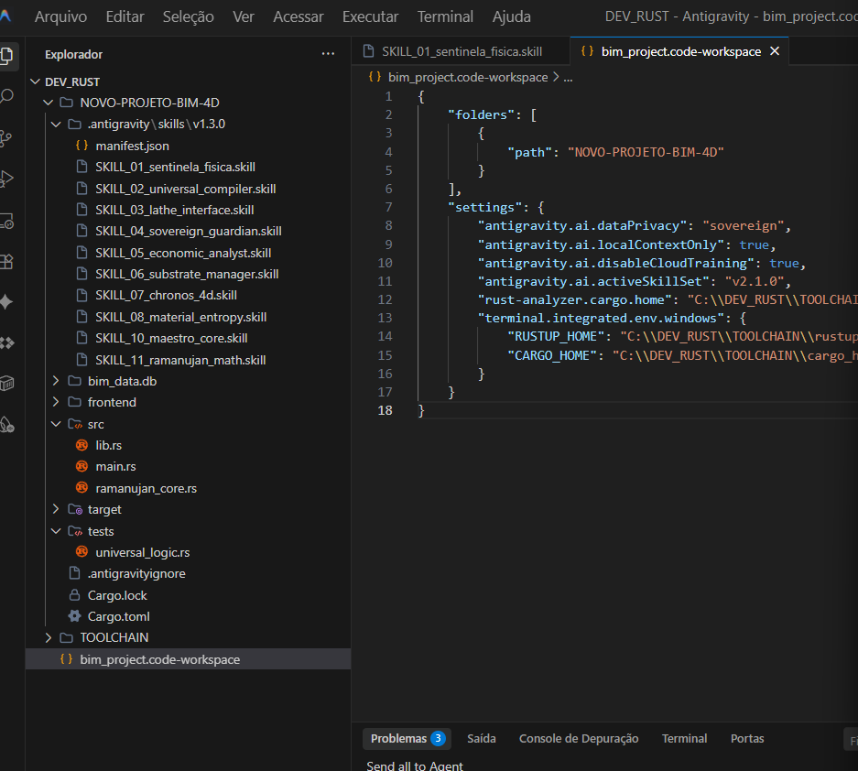858x771 pixels.
Task: Open the Source Control view
Action: click(x=7, y=137)
